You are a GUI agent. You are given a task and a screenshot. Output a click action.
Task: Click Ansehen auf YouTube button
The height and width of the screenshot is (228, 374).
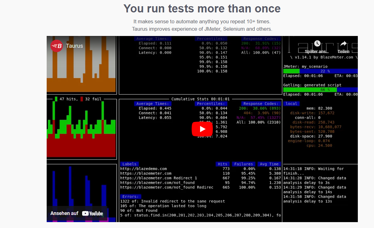click(x=77, y=213)
